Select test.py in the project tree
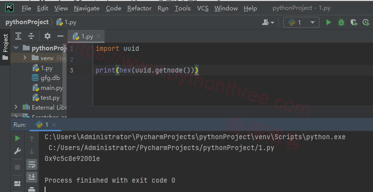This screenshot has height=192, width=373. pyautogui.click(x=46, y=98)
